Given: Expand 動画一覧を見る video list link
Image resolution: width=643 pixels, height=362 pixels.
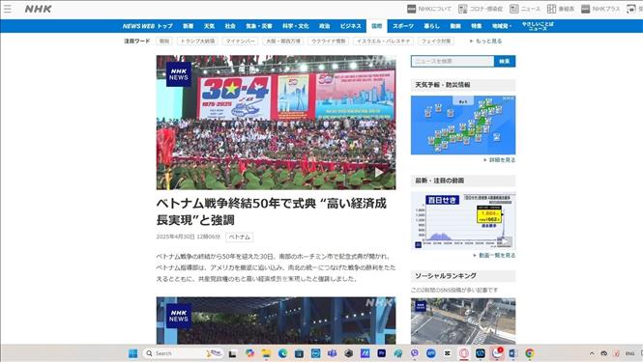Looking at the screenshot, I should point(494,255).
